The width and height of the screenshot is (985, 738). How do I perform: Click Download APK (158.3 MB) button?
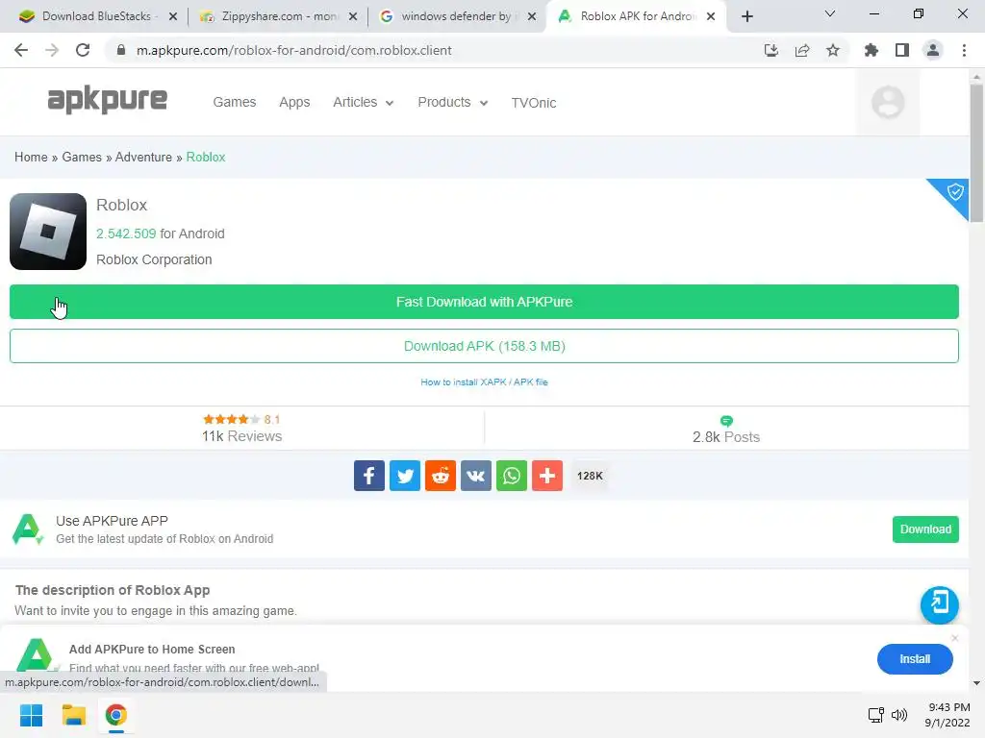pyautogui.click(x=485, y=346)
